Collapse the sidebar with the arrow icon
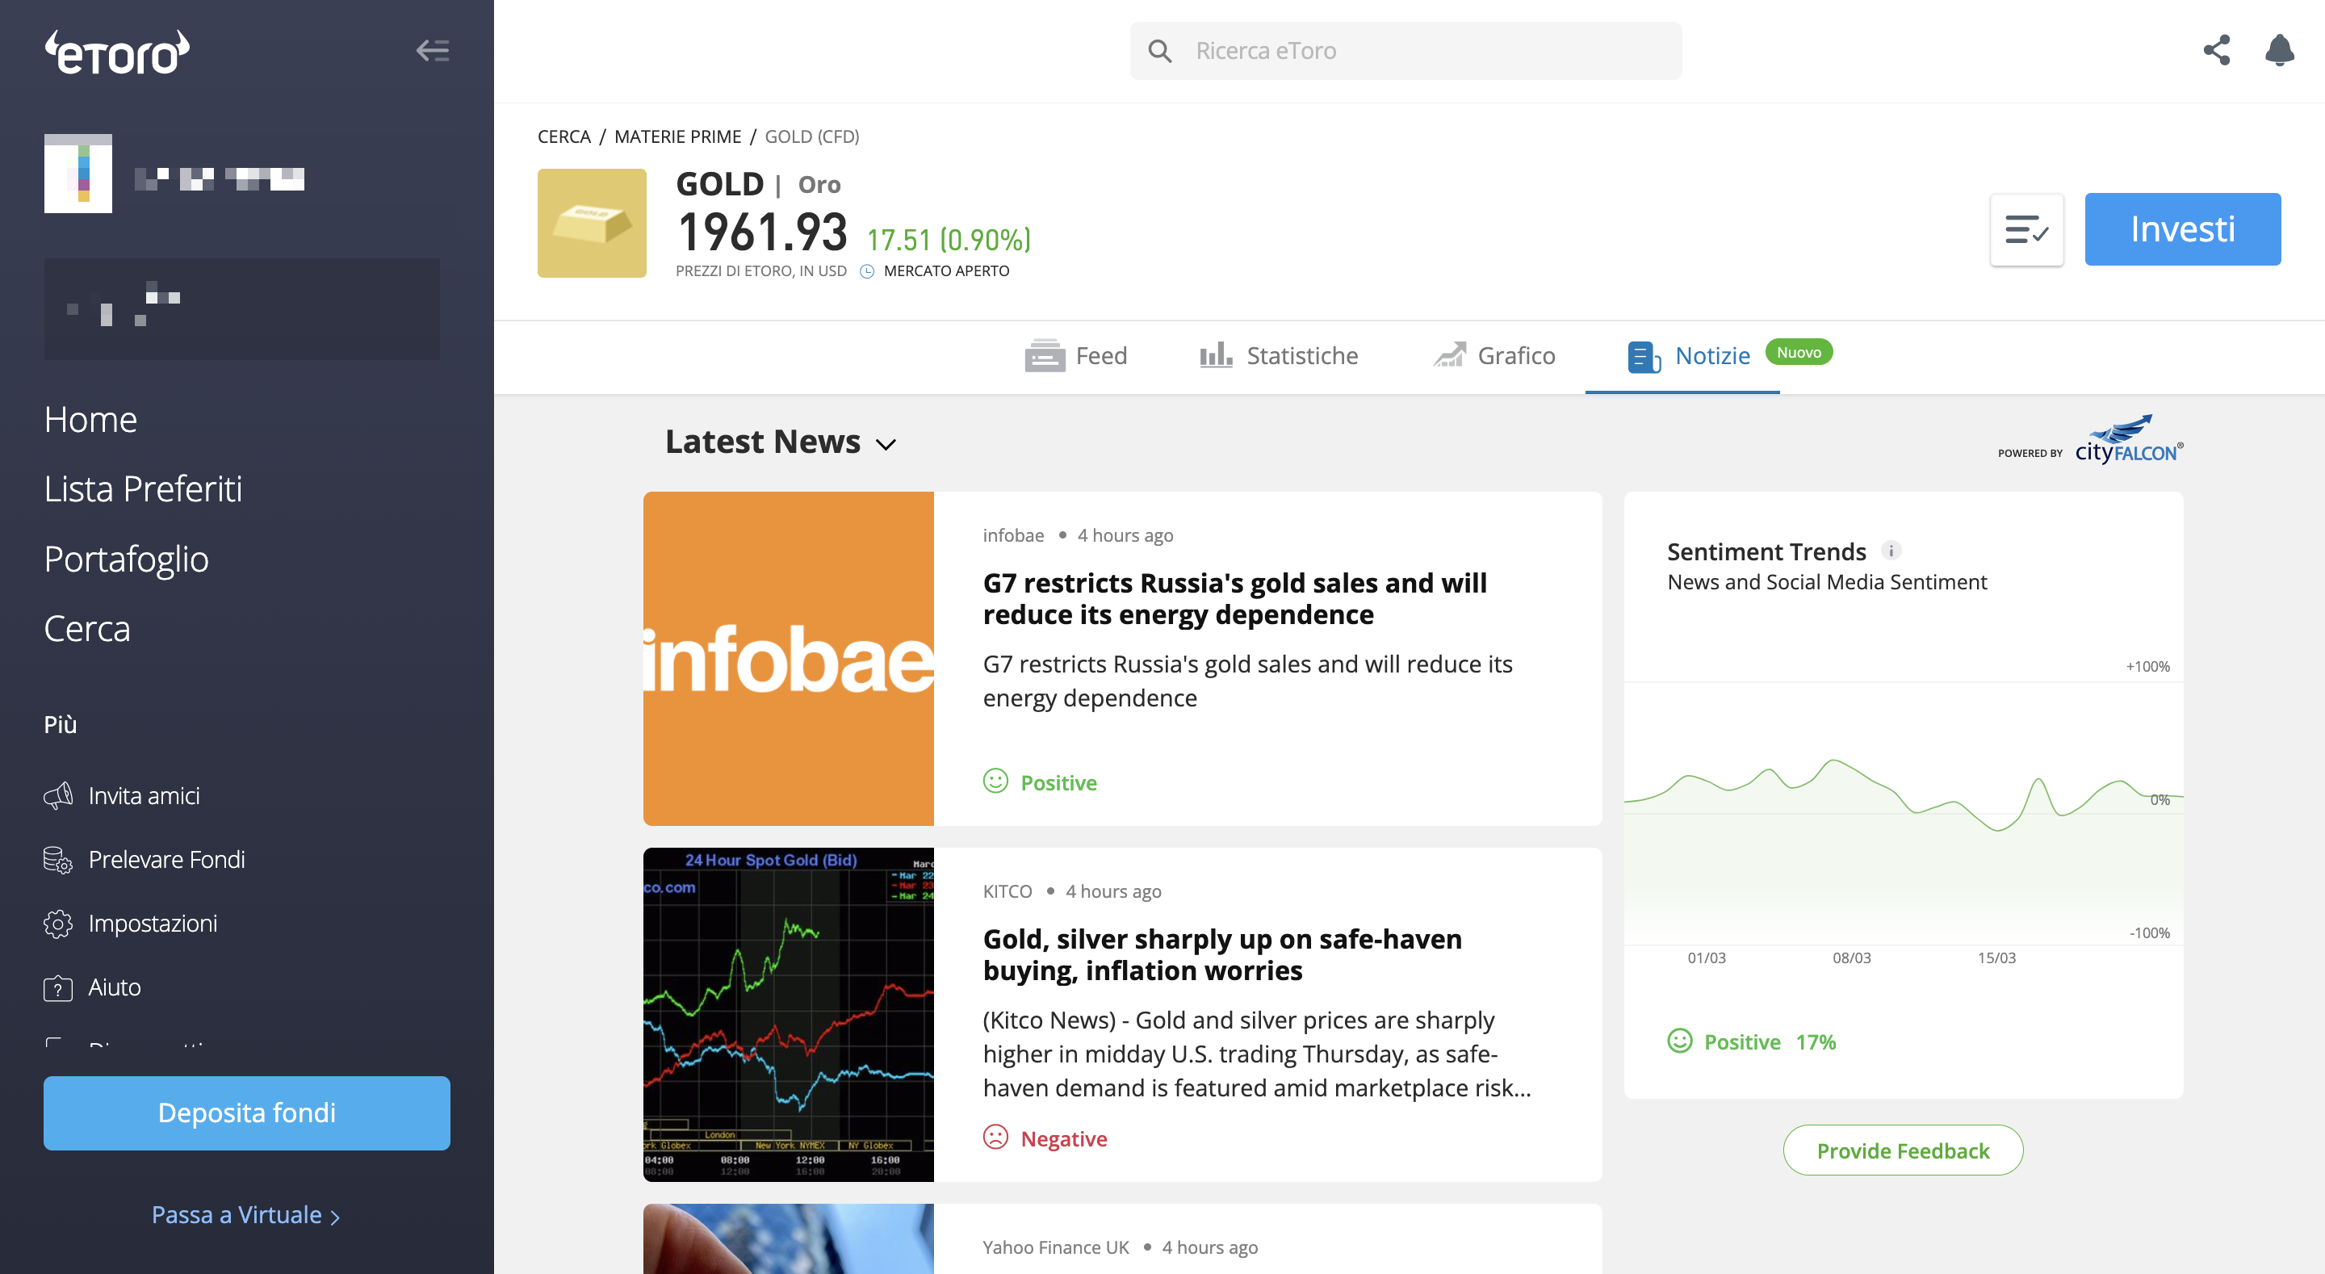This screenshot has width=2325, height=1274. 433,51
